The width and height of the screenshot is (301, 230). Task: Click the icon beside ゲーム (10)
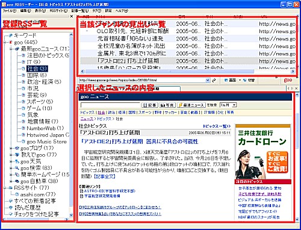23,108
